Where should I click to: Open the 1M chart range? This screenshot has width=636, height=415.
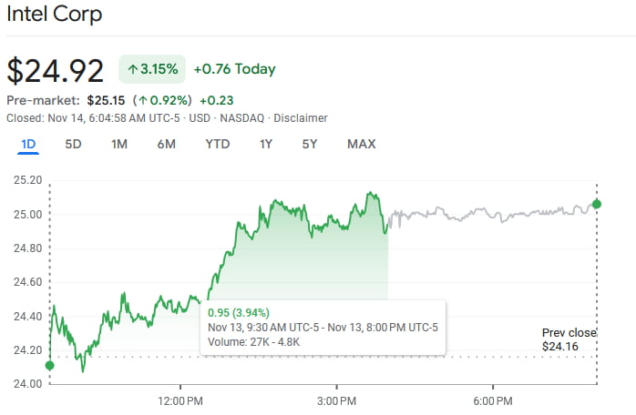point(119,144)
